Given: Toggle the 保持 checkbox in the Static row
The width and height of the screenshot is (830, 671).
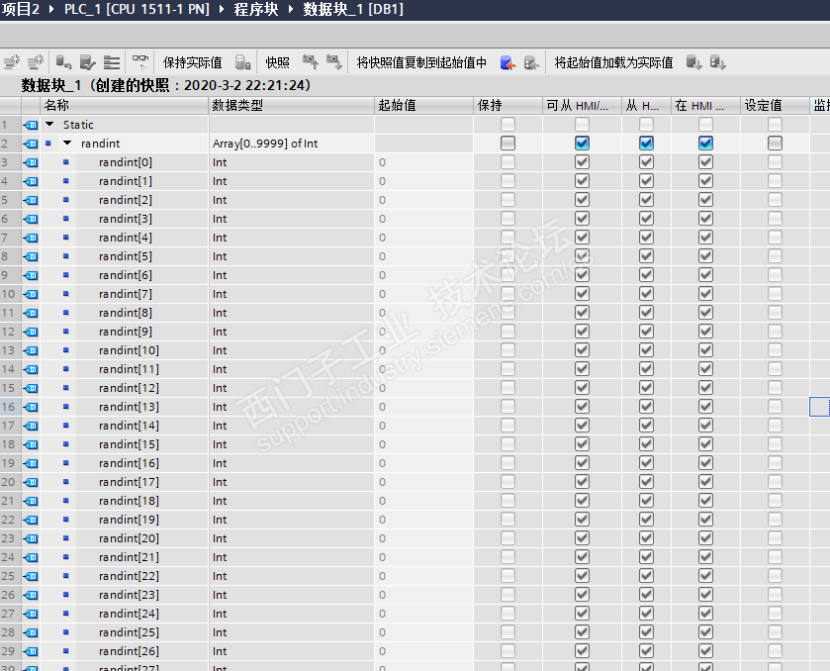Looking at the screenshot, I should pos(507,125).
